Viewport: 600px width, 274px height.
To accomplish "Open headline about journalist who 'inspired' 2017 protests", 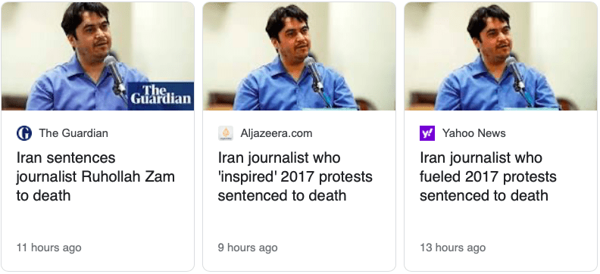I will tap(295, 176).
